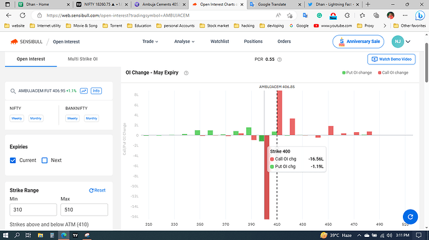Open TradingView app in taskbar
The image size is (429, 240).
[75, 235]
